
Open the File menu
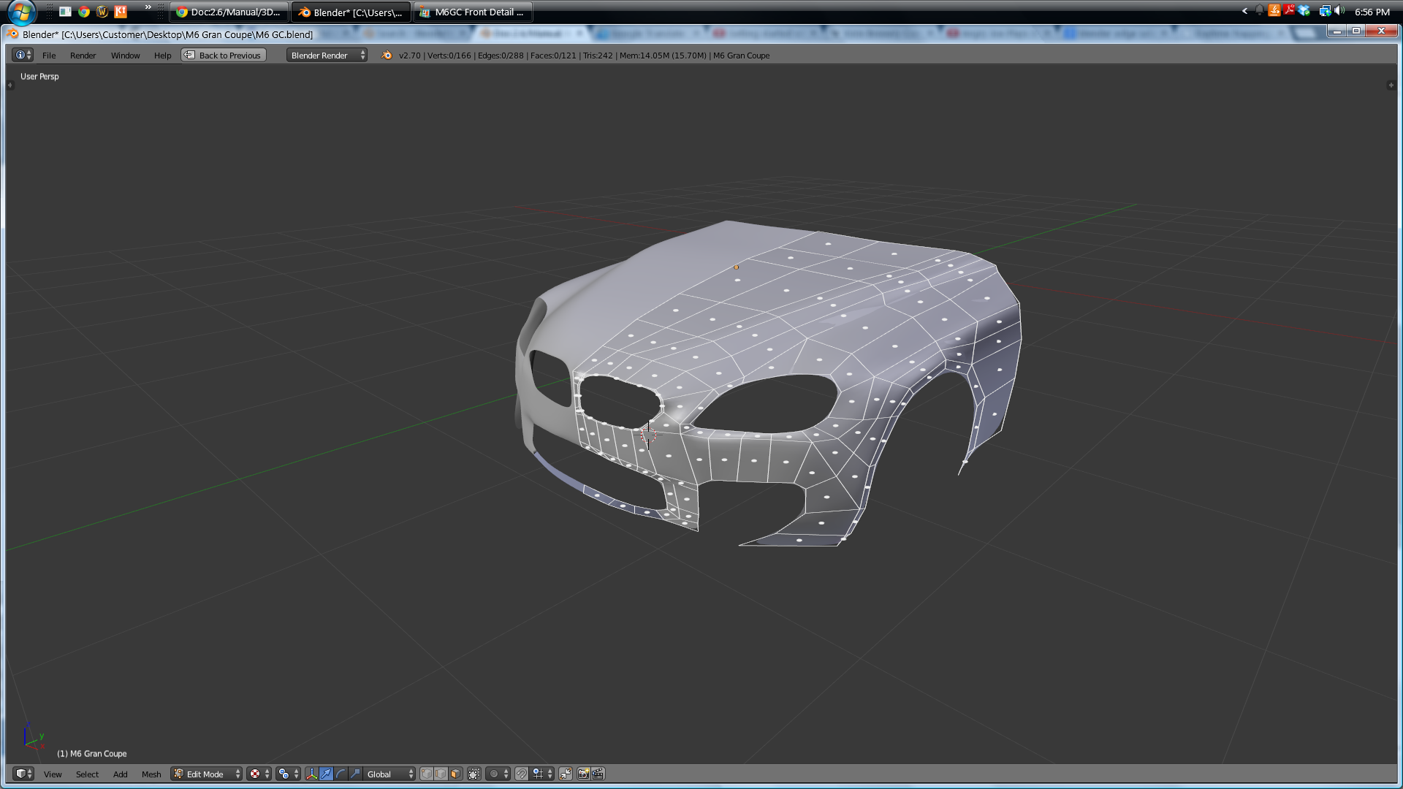[49, 56]
